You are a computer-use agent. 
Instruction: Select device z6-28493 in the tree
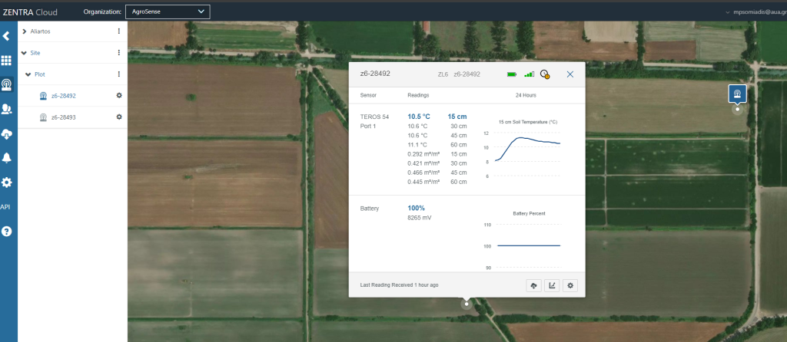pyautogui.click(x=63, y=117)
